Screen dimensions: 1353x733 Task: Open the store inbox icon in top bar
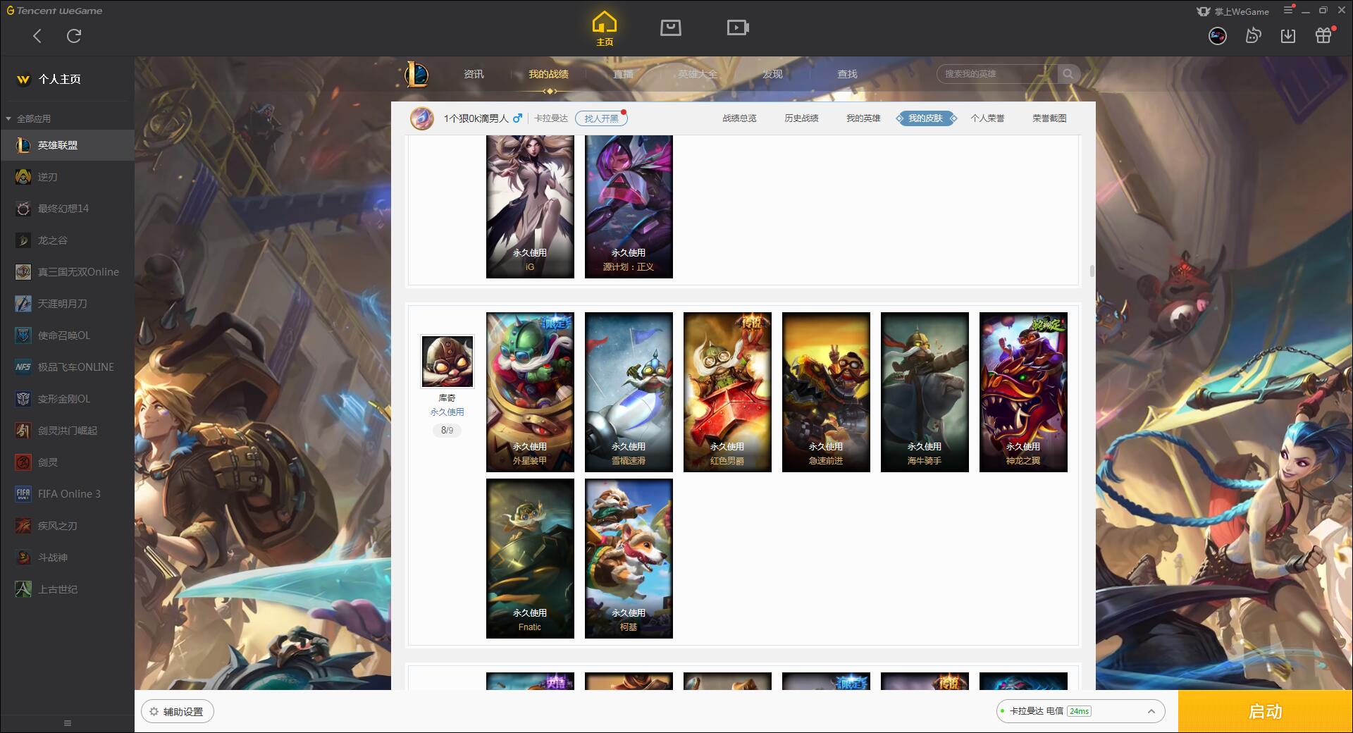[x=671, y=27]
